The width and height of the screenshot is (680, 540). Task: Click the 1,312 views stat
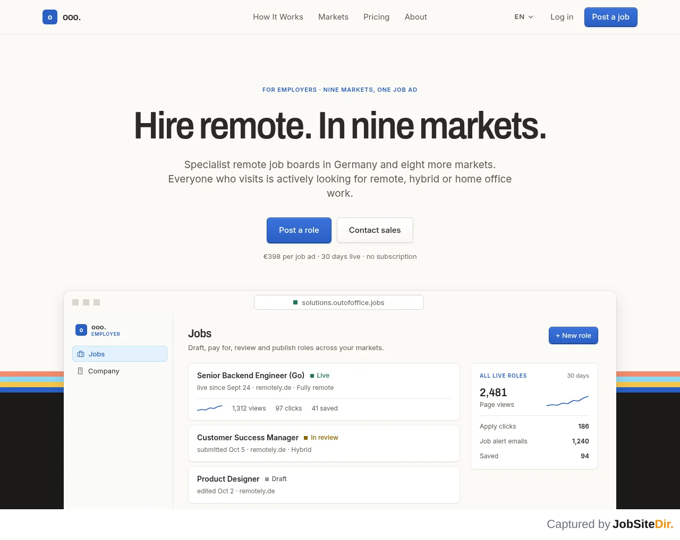249,408
